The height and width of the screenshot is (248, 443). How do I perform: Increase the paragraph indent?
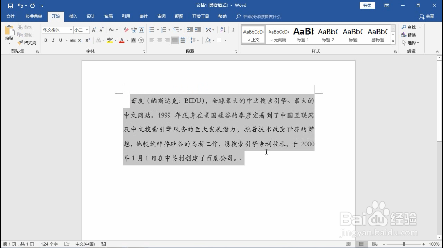coord(198,30)
